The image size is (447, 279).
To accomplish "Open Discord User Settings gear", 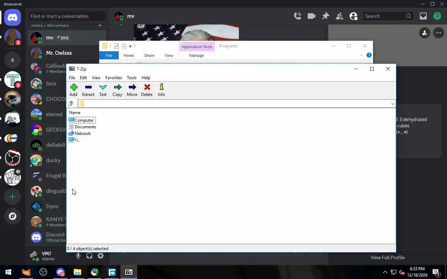I will [x=101, y=256].
